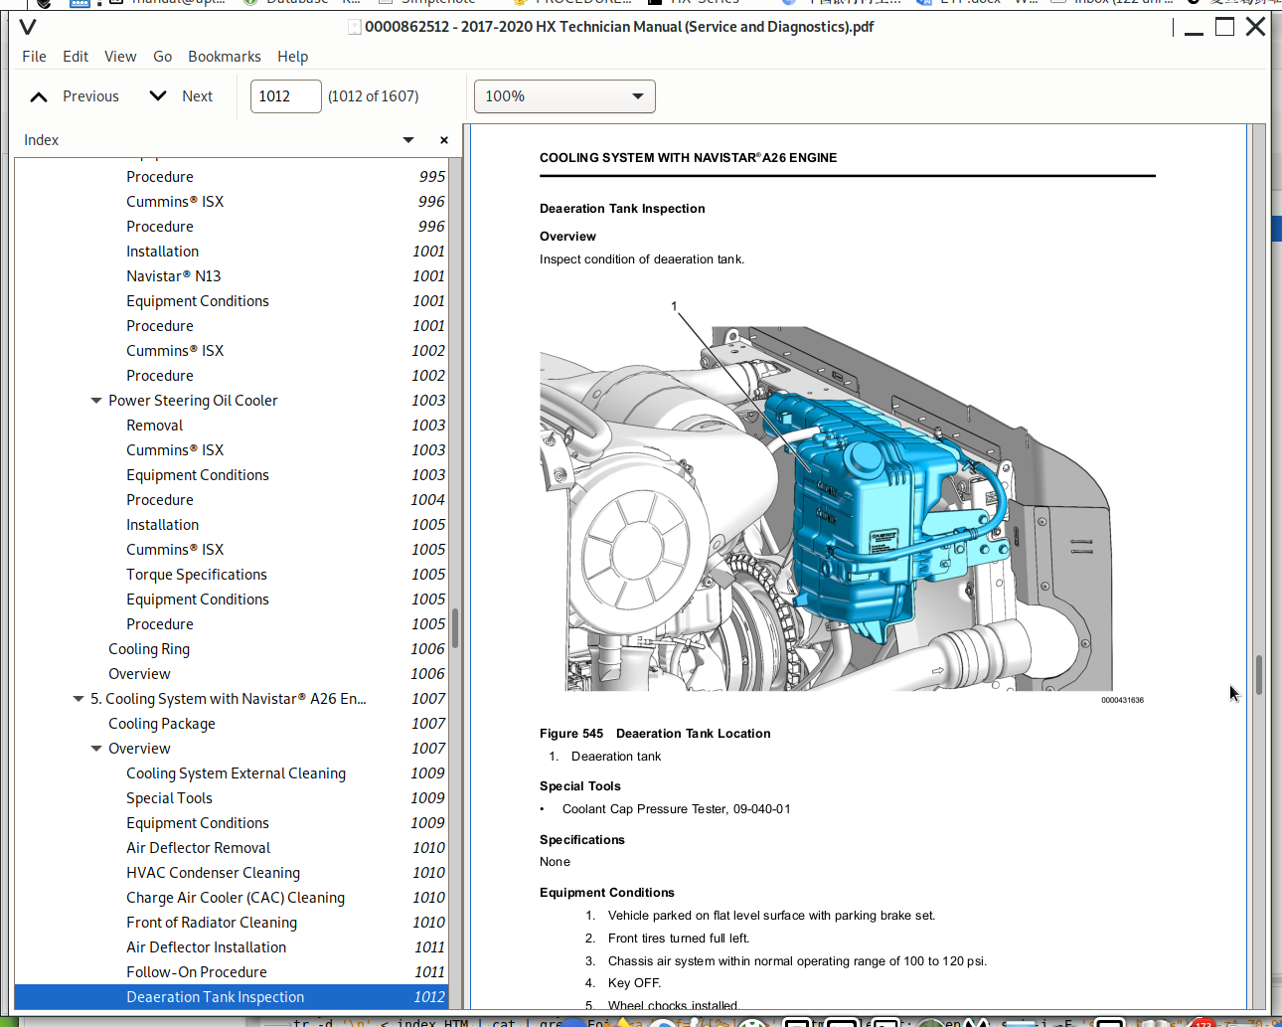Click the V viewer logo icon
1282x1027 pixels.
[27, 27]
